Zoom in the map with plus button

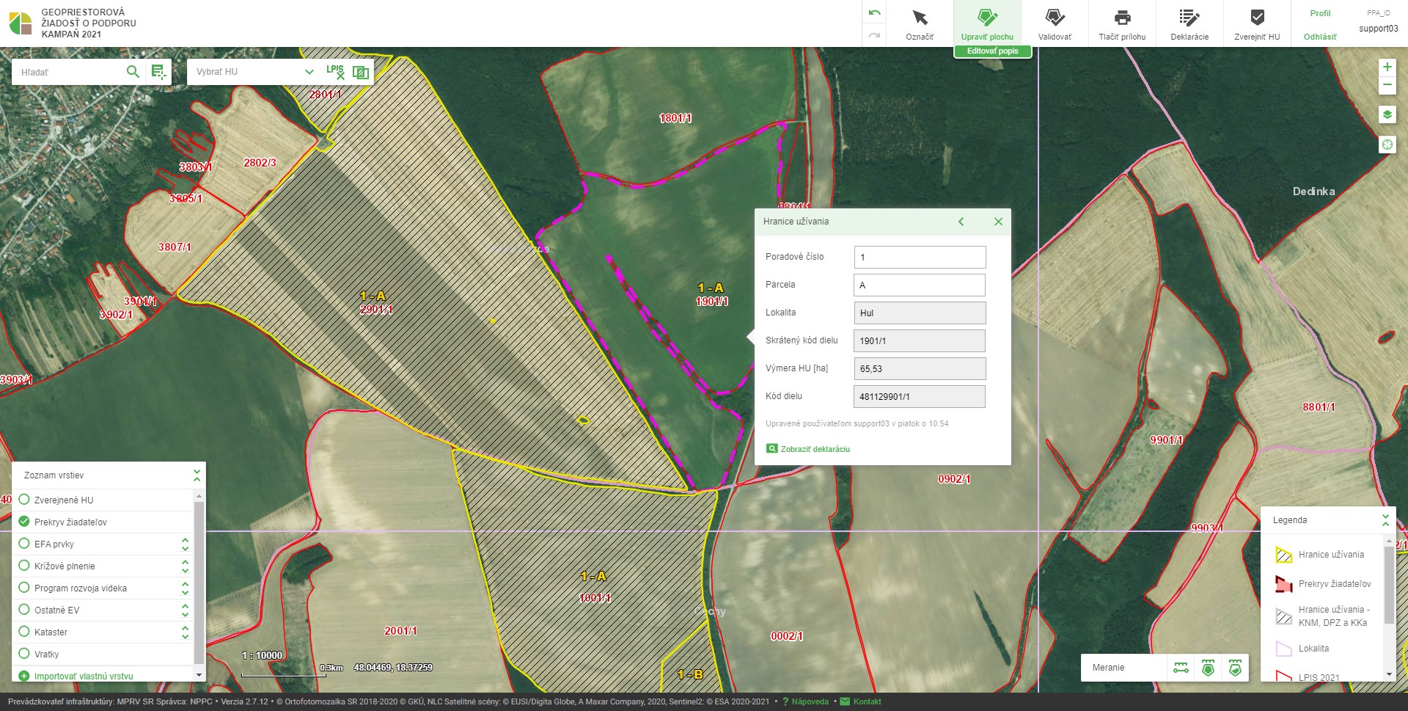click(1387, 67)
